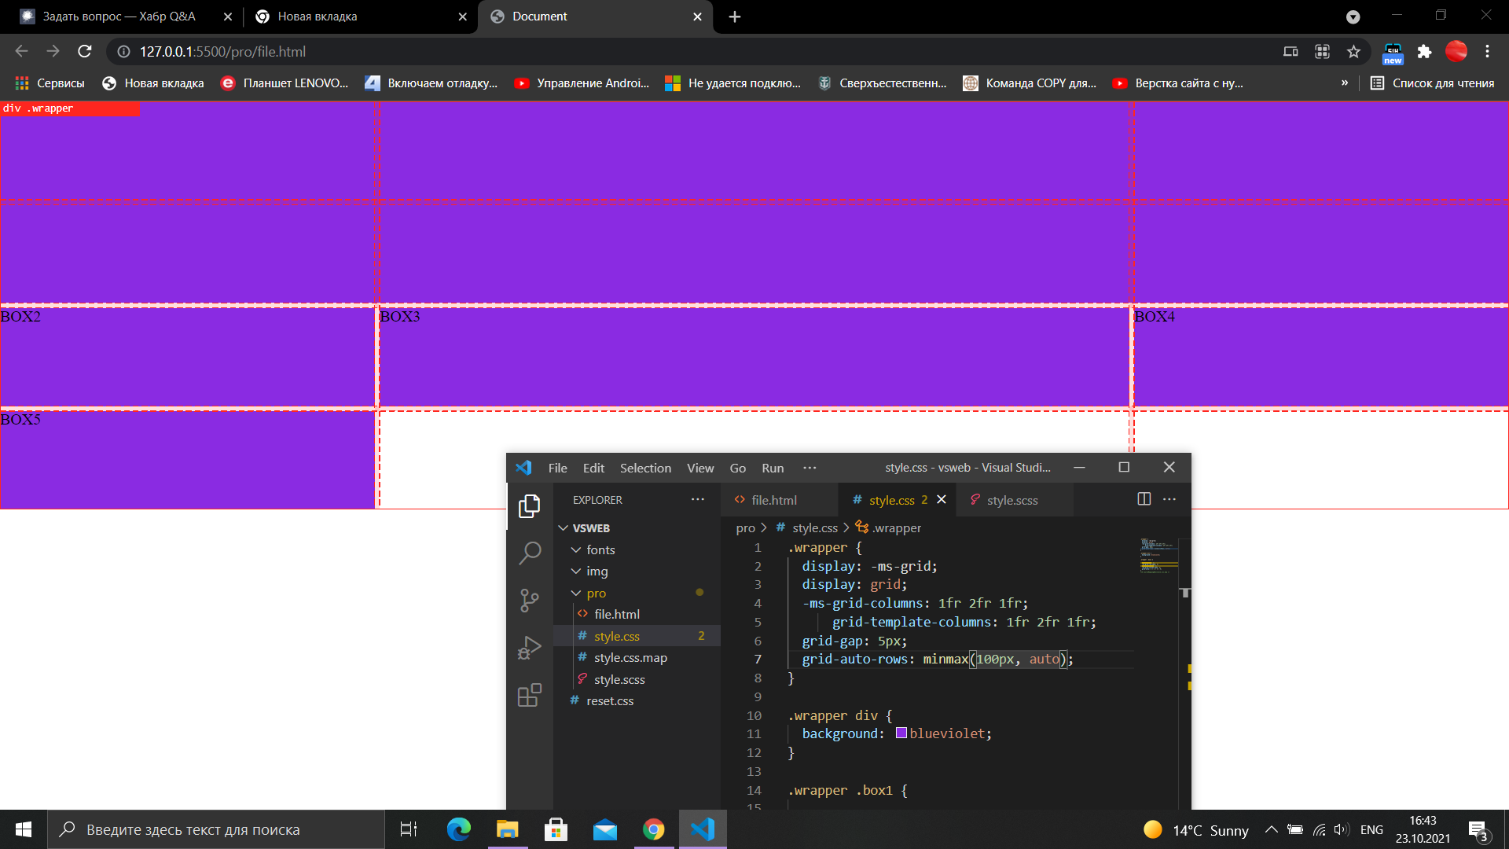Click the VS Code logo icon in title bar

pyautogui.click(x=523, y=468)
